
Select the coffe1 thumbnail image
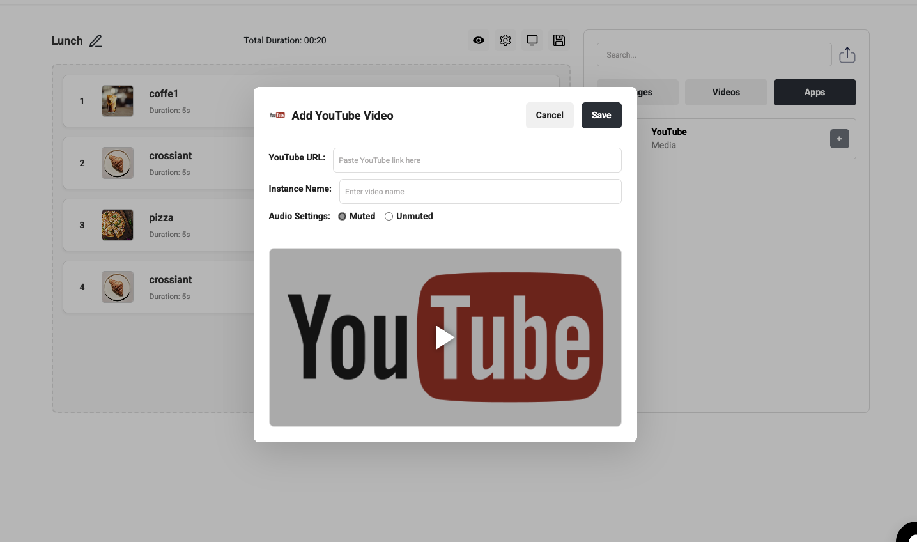[118, 101]
